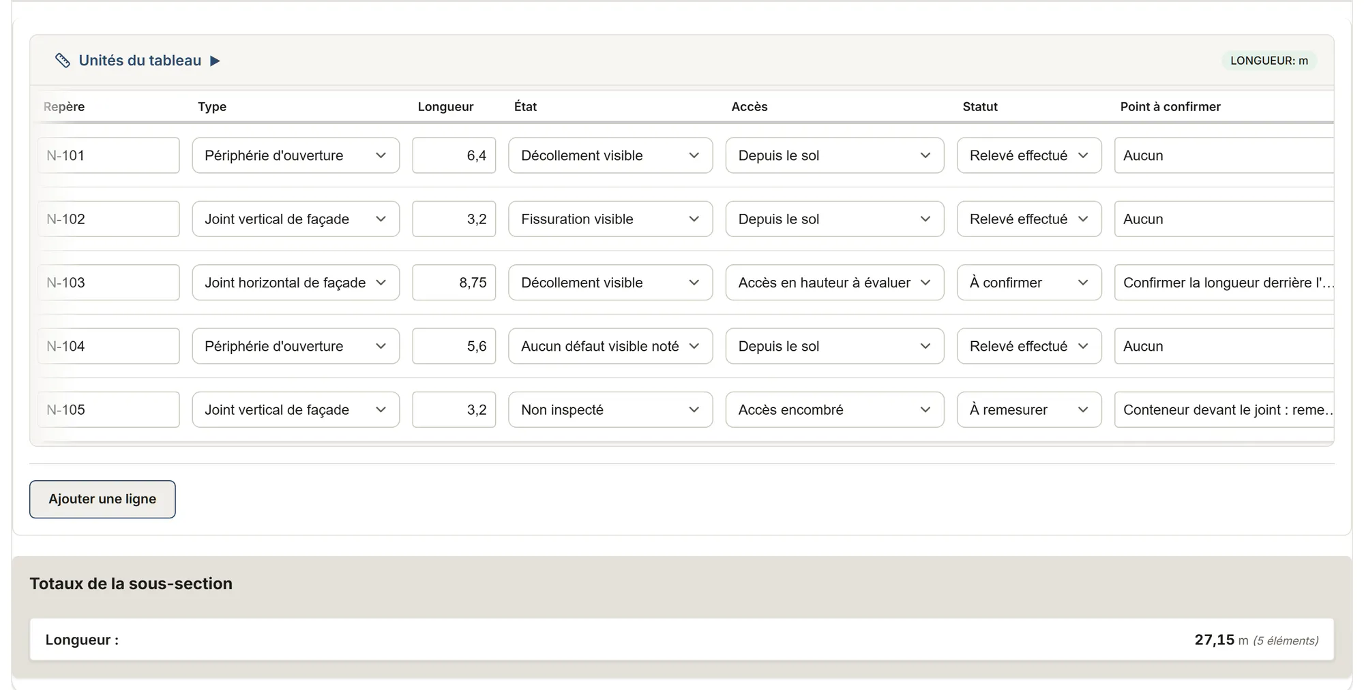1364x690 pixels.
Task: Open the Type dropdown for N-102
Action: point(296,219)
